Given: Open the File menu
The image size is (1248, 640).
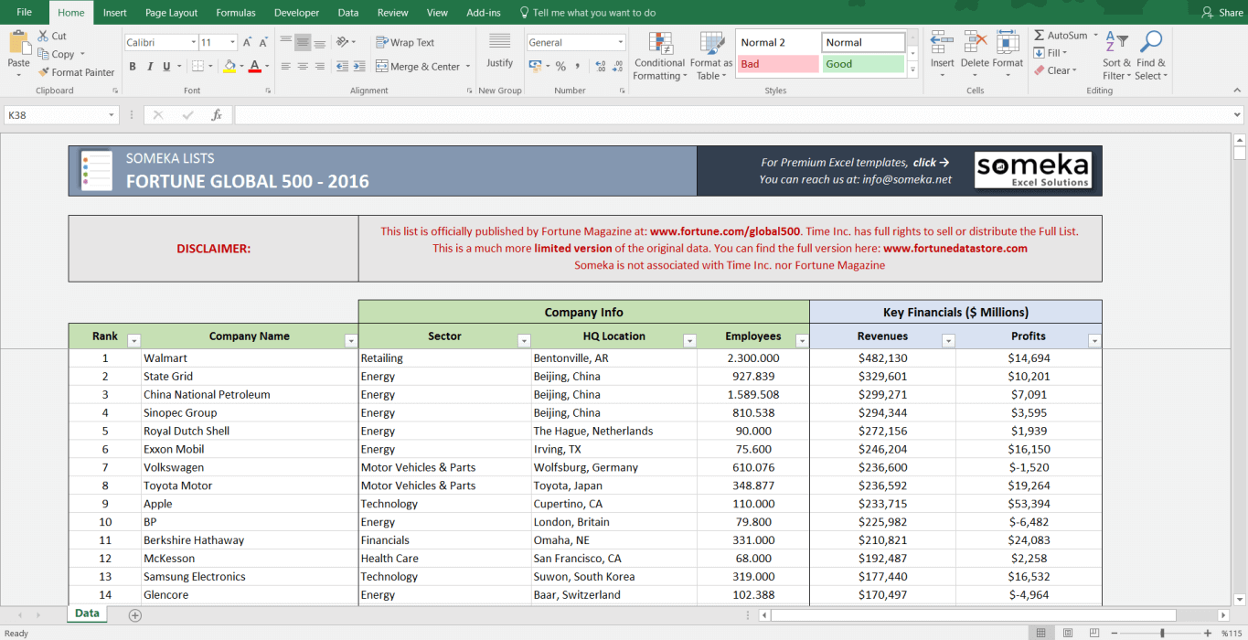Looking at the screenshot, I should coord(24,13).
